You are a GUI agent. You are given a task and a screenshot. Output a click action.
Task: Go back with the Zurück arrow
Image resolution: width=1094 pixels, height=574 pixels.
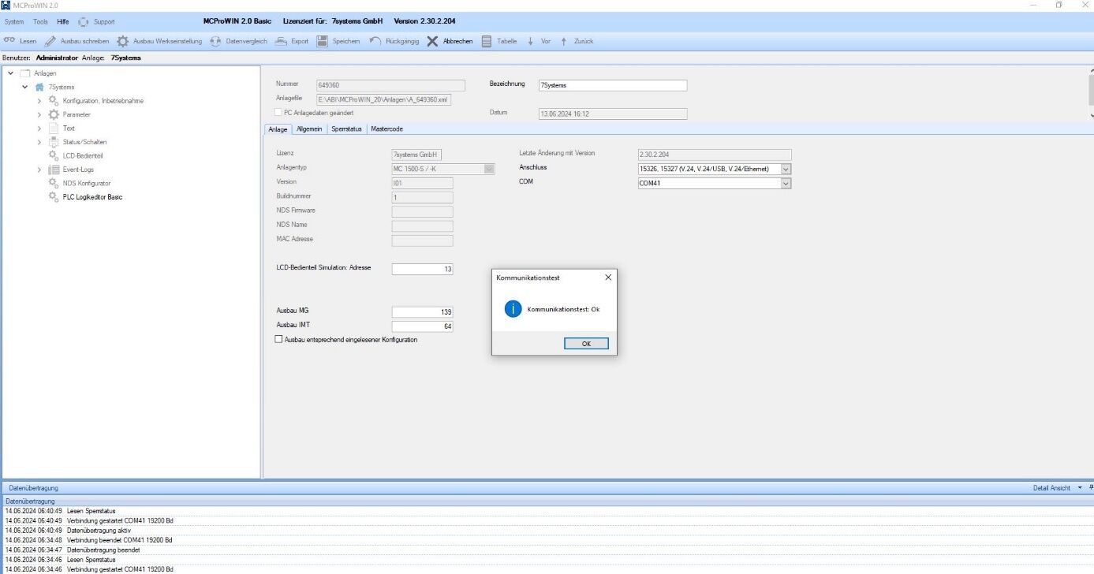[x=564, y=41]
